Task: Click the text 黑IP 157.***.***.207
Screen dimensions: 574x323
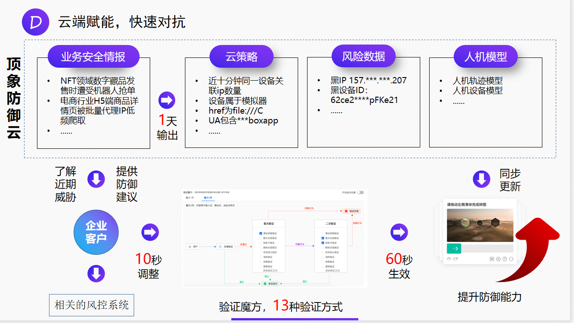Action: pos(369,81)
